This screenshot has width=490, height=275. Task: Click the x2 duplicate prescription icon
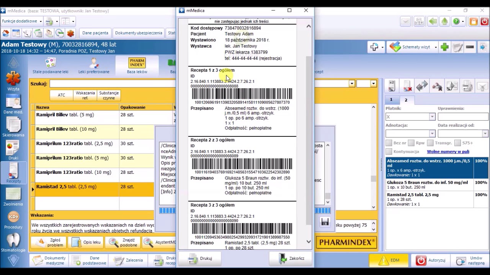coord(392,86)
